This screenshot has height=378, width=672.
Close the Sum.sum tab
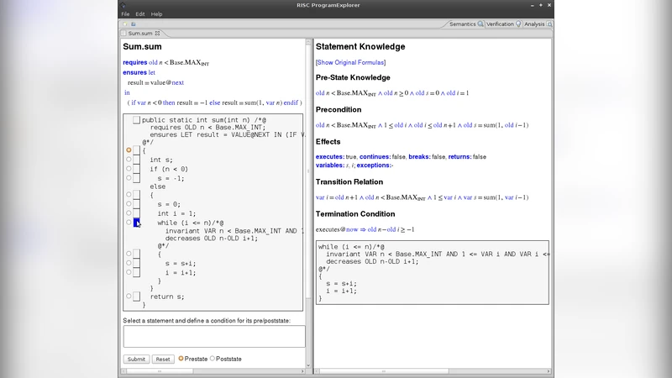157,34
